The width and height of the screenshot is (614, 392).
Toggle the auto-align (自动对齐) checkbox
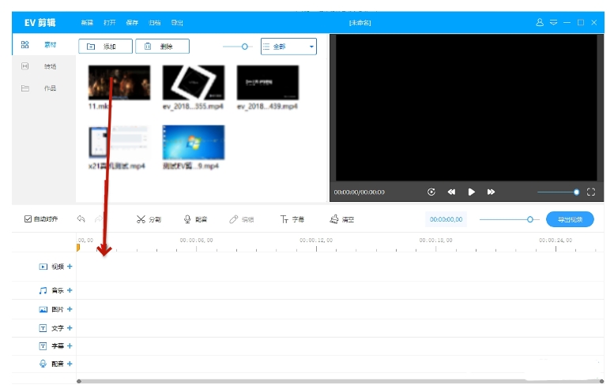coord(28,219)
